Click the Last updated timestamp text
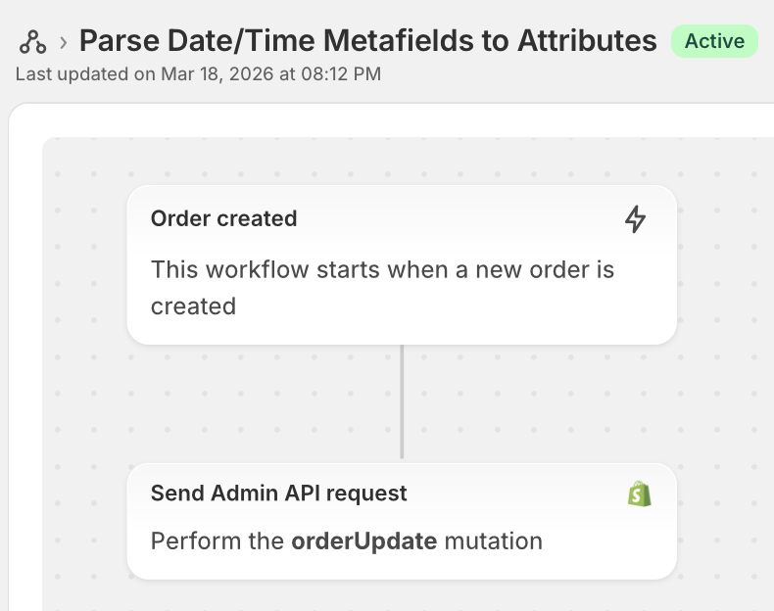Image resolution: width=774 pixels, height=611 pixels. [198, 73]
